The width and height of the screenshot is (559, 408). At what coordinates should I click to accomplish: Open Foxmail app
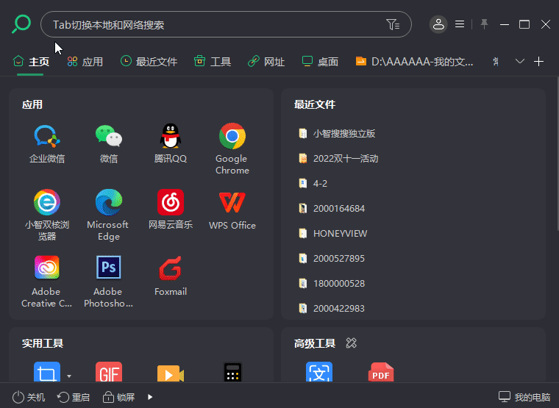pyautogui.click(x=171, y=268)
